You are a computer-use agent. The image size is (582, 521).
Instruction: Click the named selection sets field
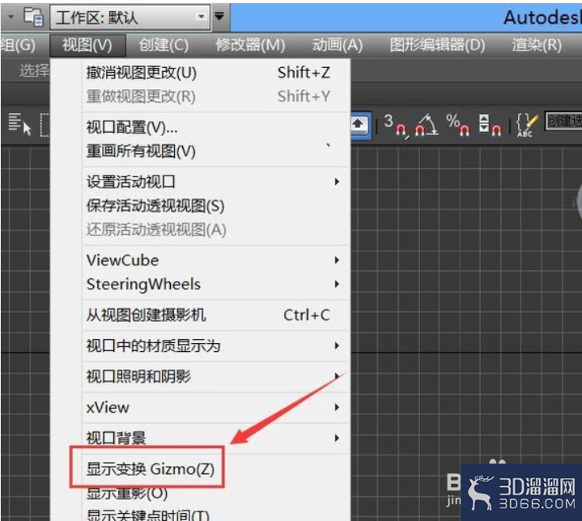click(x=563, y=121)
